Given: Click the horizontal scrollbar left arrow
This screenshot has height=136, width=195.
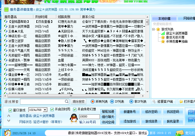Looking at the screenshot, I should (x=5, y=96).
